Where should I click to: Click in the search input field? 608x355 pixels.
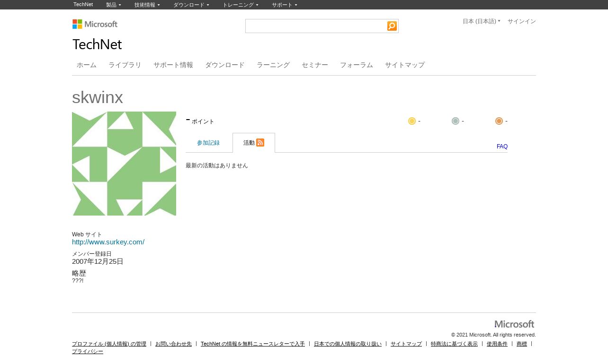click(316, 26)
